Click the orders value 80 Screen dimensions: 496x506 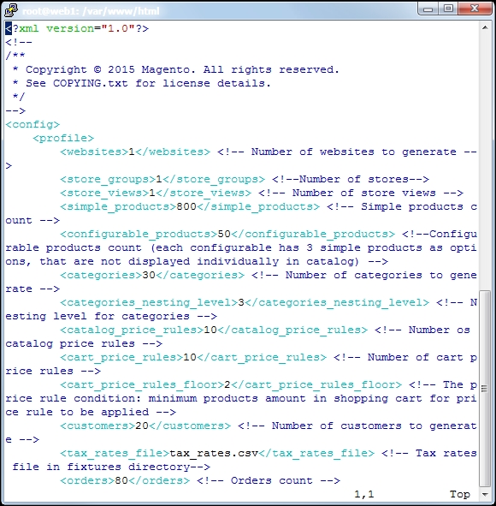(x=121, y=481)
